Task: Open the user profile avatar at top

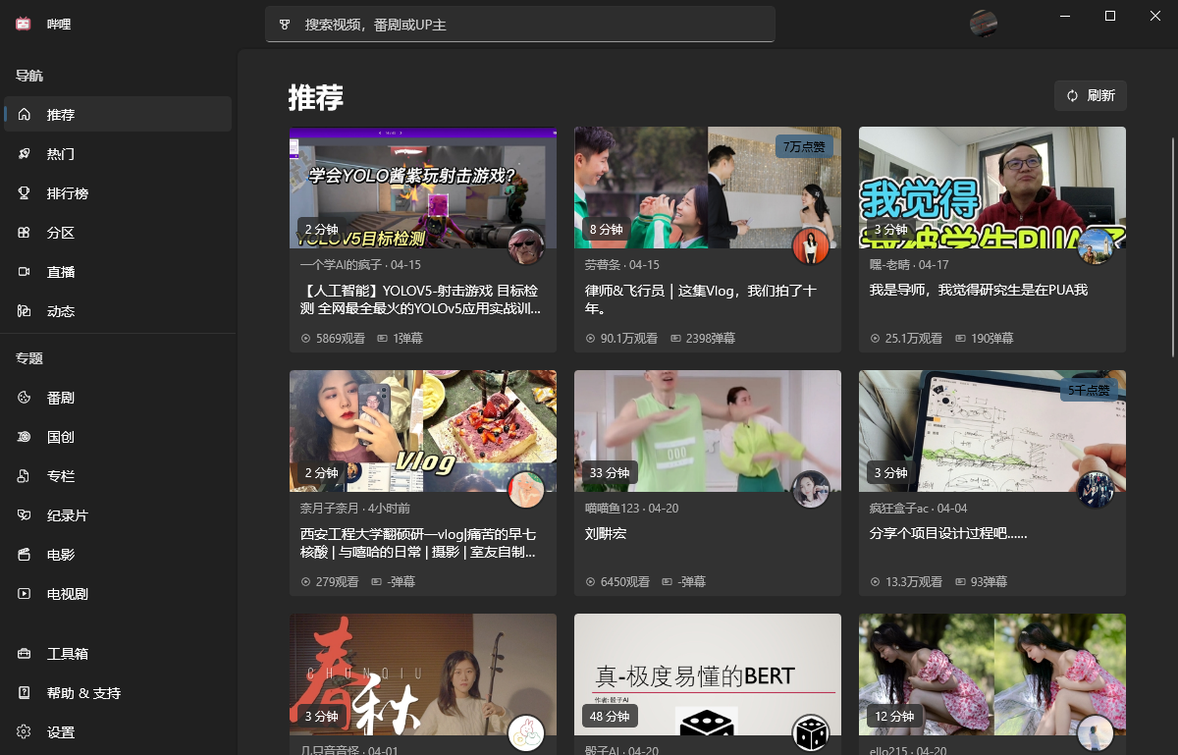Action: click(984, 24)
